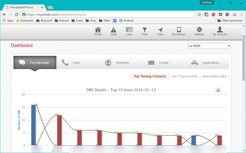This screenshot has width=246, height=153.
Task: Click the browser back arrow
Action: 5,15
